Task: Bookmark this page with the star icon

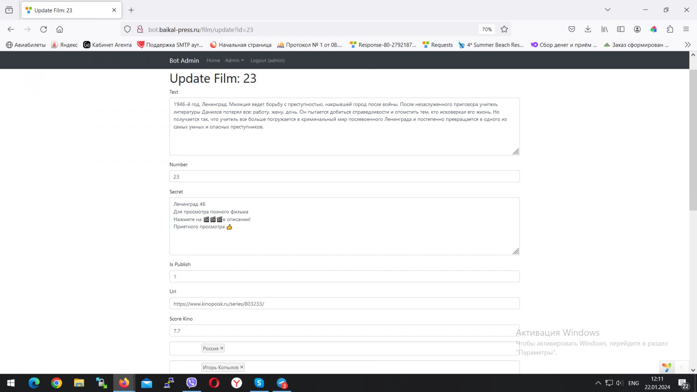Action: pyautogui.click(x=504, y=29)
